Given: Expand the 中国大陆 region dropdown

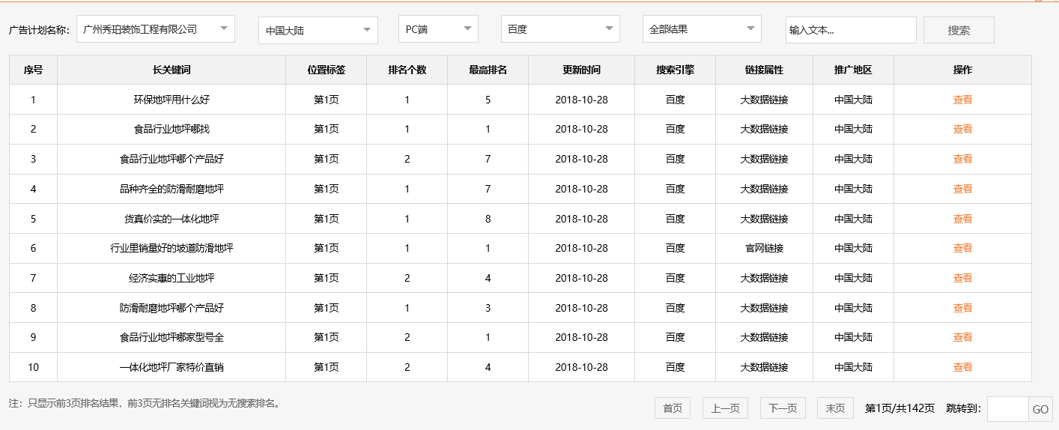Looking at the screenshot, I should coord(318,31).
